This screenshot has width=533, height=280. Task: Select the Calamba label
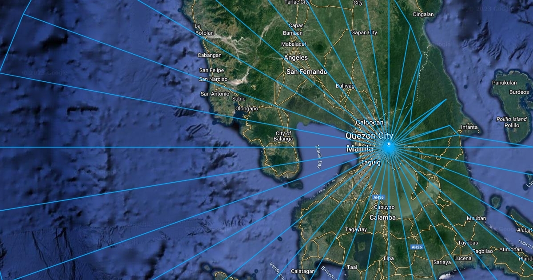382,217
